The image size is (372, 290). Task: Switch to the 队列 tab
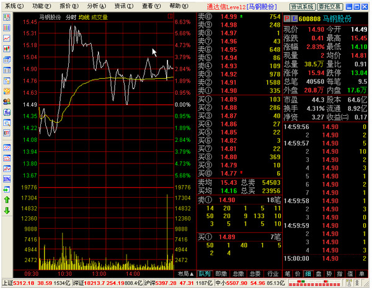click(205, 274)
